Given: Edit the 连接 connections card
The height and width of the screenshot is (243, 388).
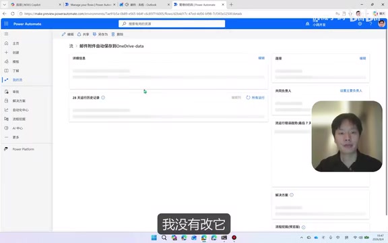Looking at the screenshot, I should (362, 58).
